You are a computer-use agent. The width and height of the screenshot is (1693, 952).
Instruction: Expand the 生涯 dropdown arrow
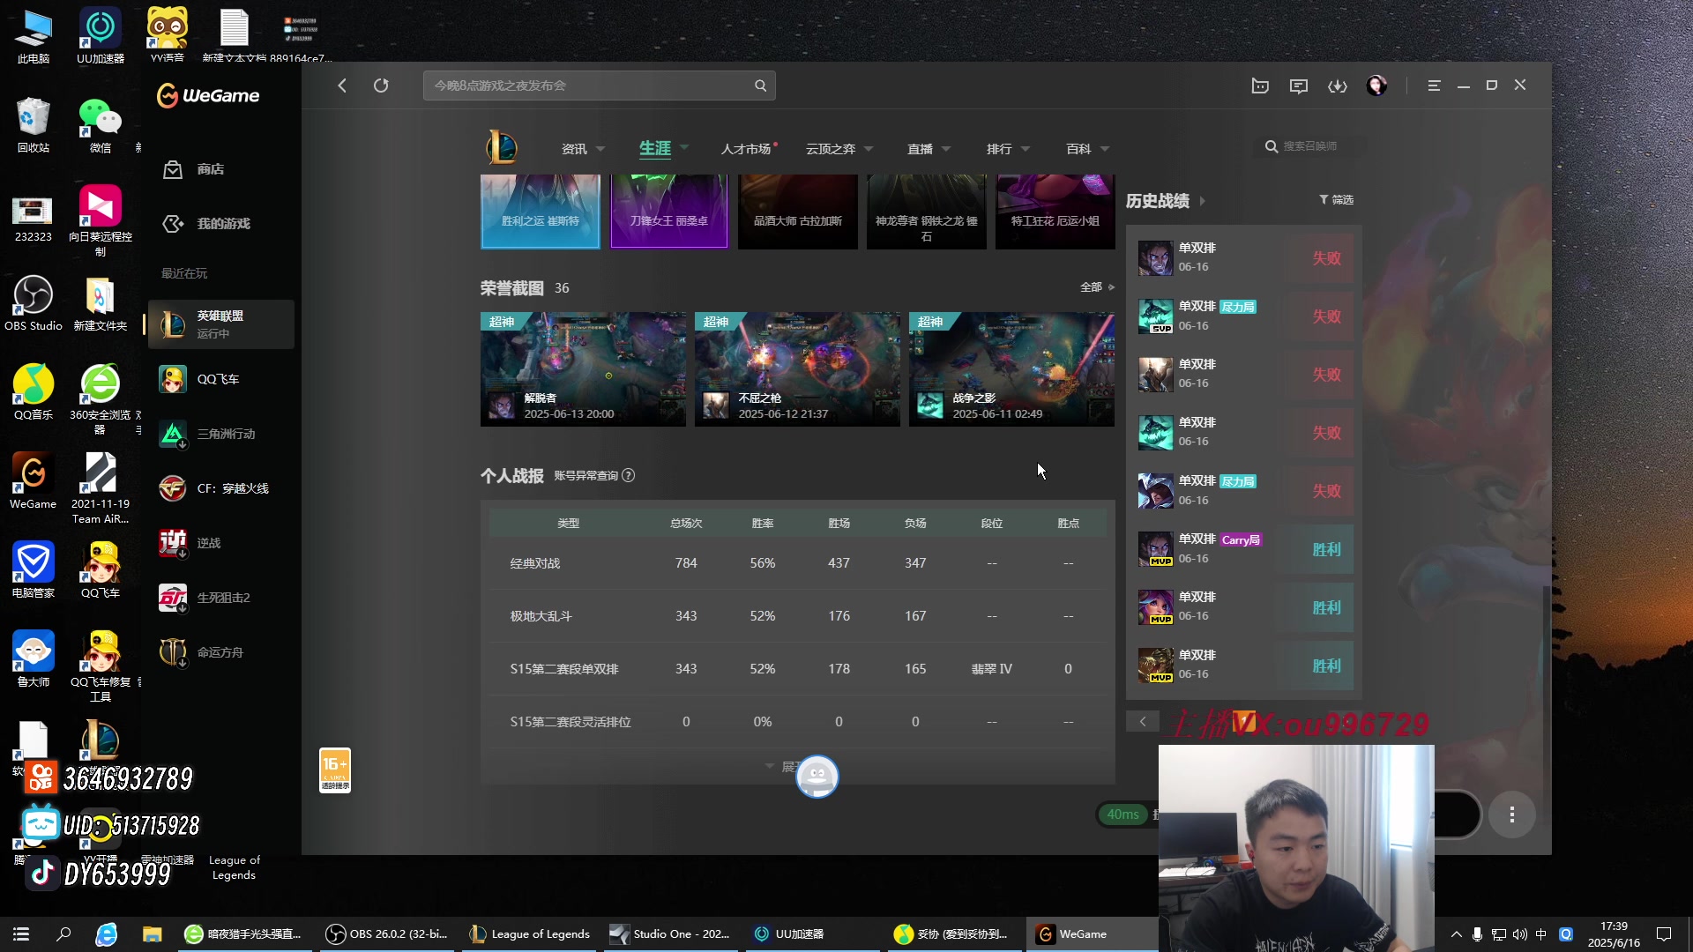(684, 148)
